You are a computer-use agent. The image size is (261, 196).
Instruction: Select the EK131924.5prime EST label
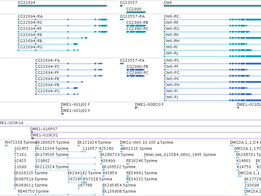pyautogui.click(x=94, y=142)
